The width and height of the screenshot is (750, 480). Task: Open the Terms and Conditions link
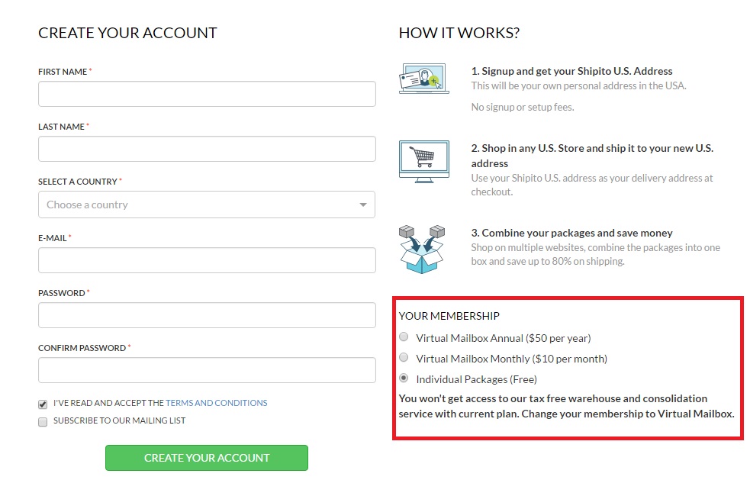(x=216, y=403)
